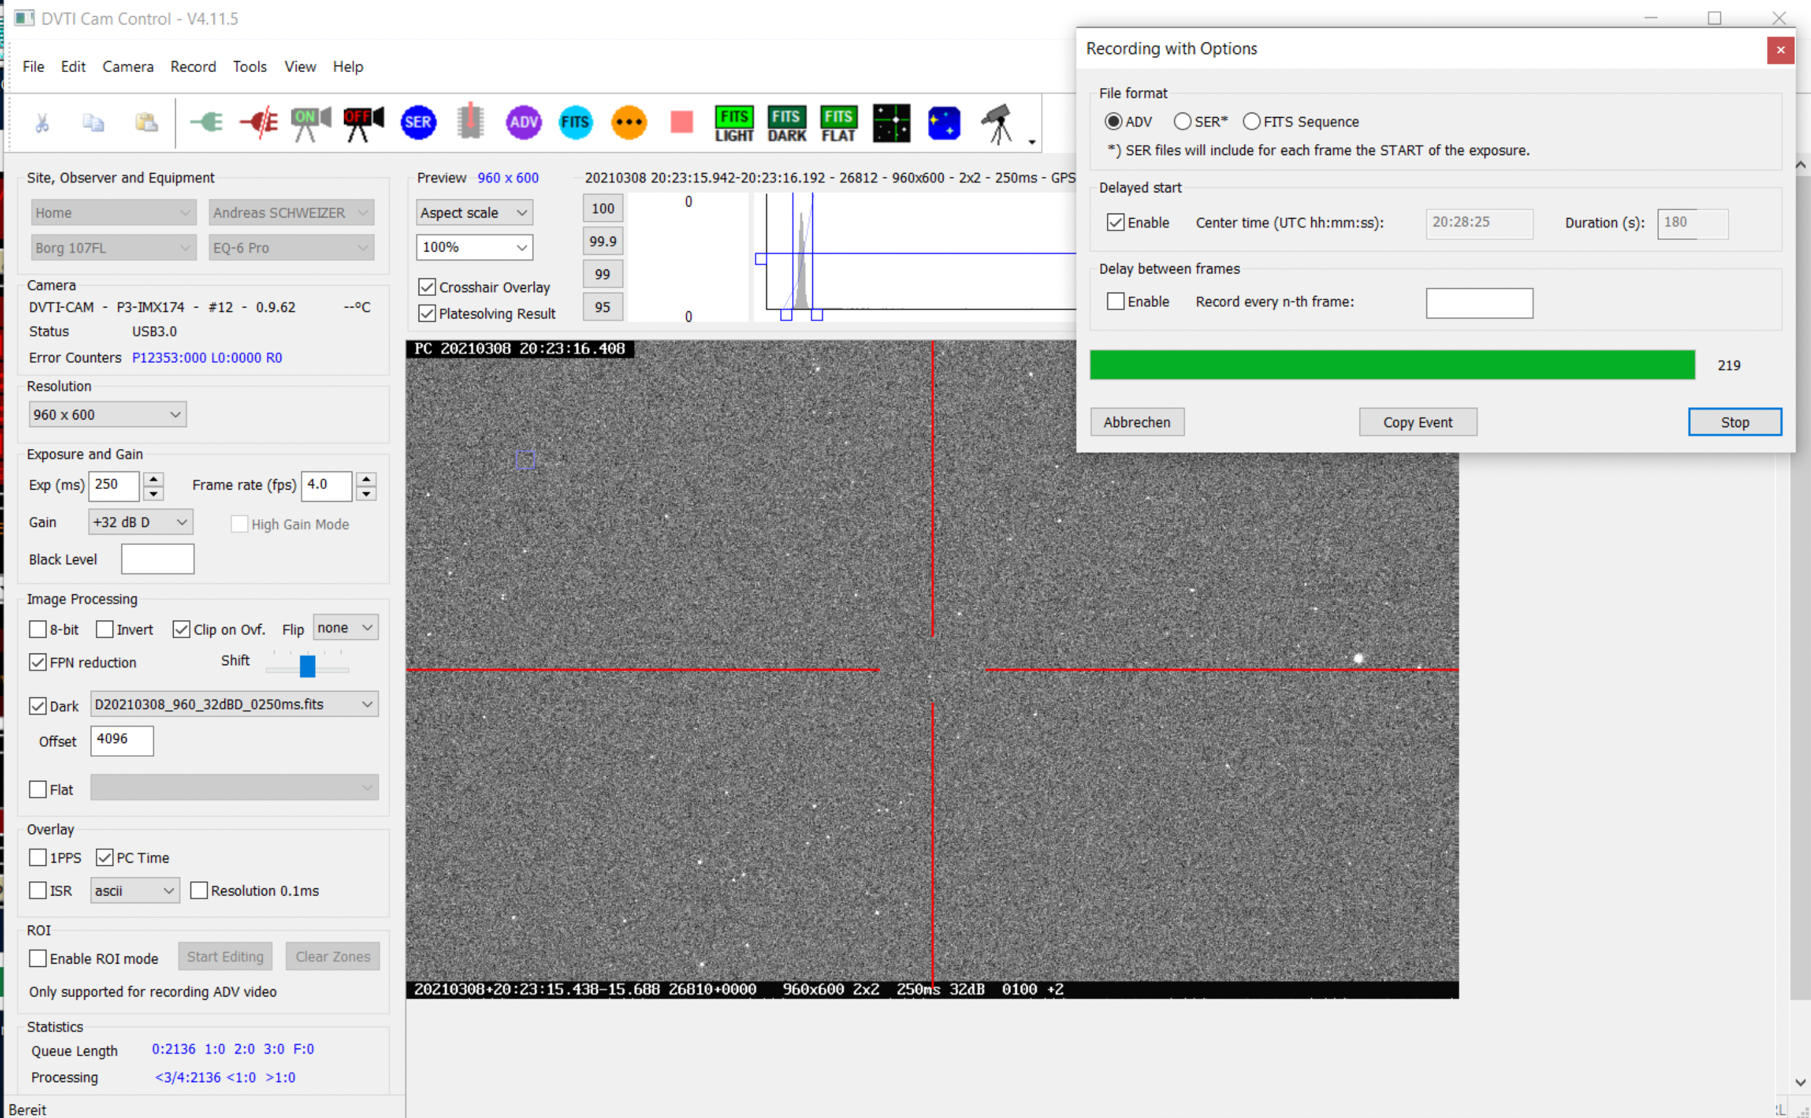Expand the Gain +32 dB D dropdown

[140, 522]
